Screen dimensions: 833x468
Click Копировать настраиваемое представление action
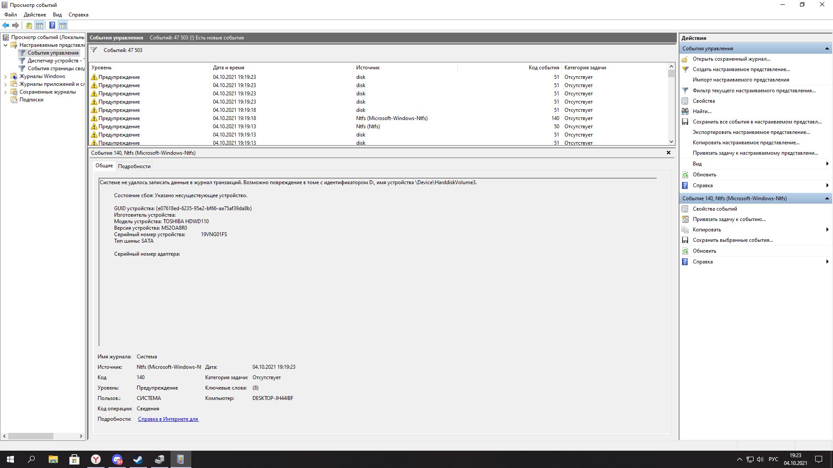coord(746,143)
